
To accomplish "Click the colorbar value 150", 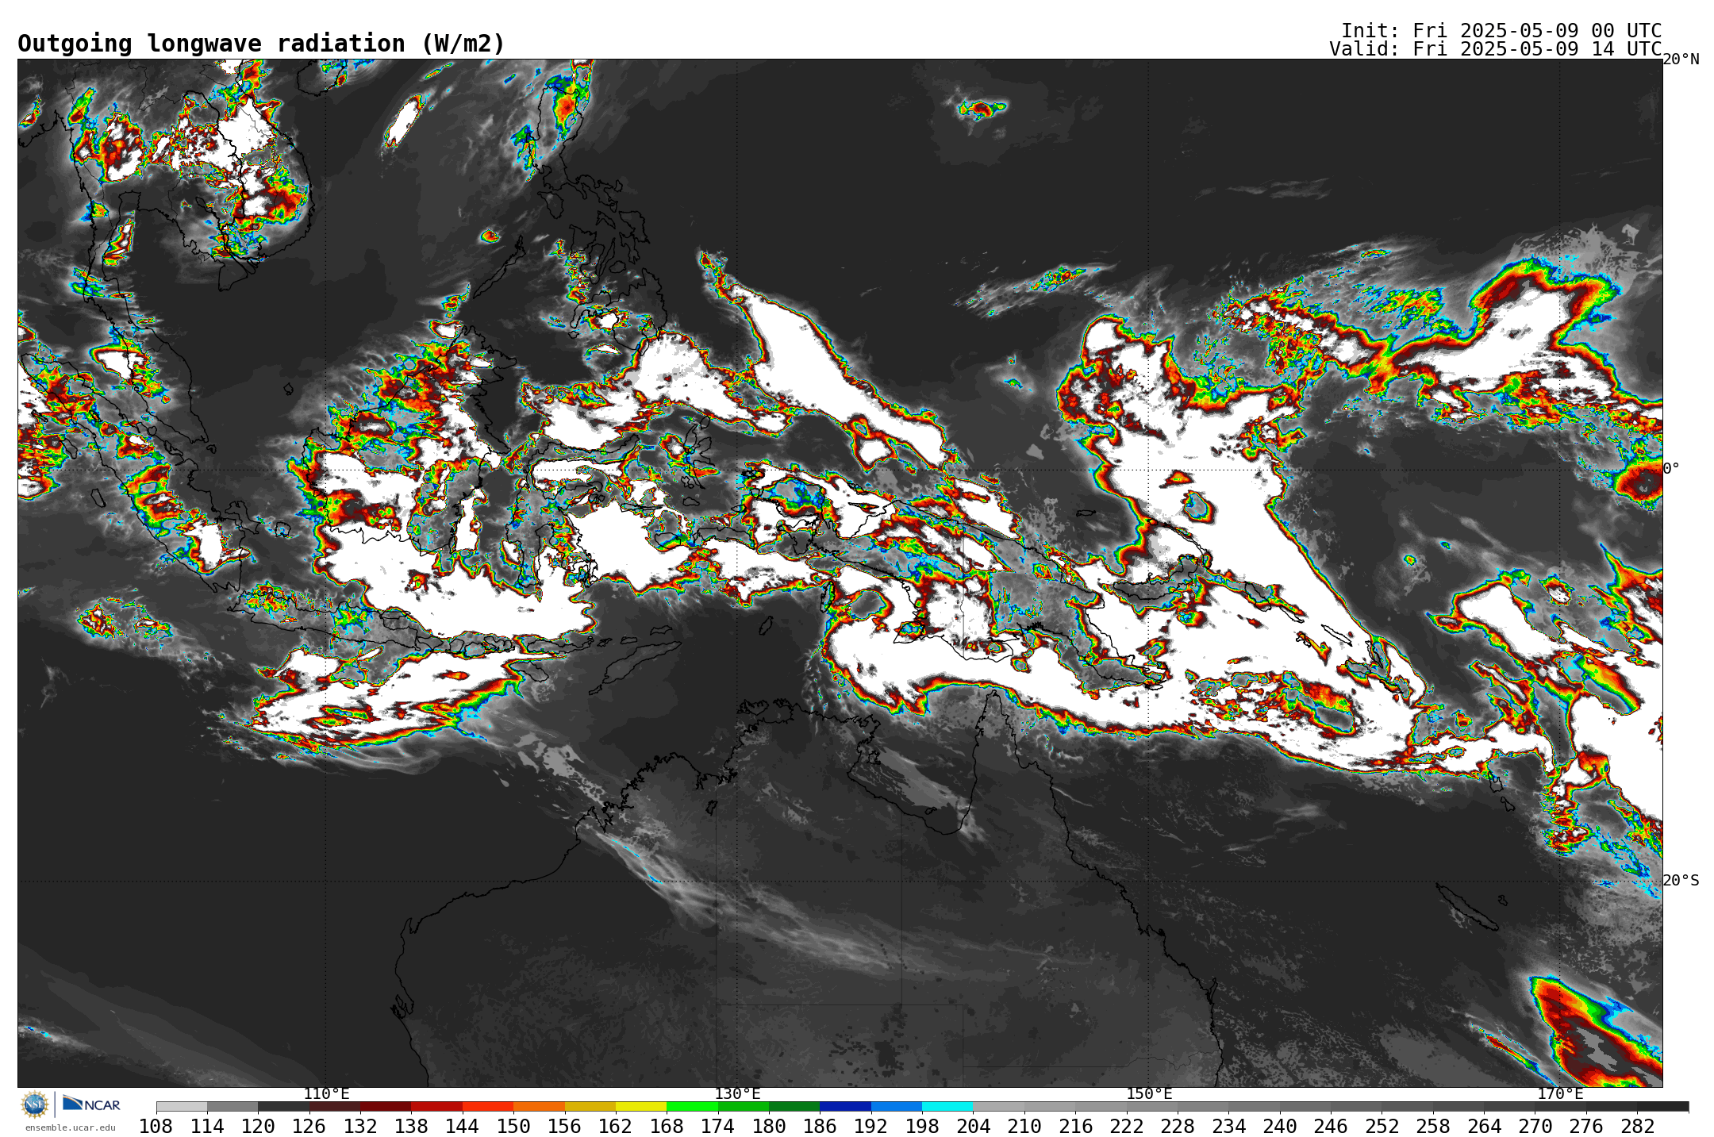I will [x=513, y=1126].
